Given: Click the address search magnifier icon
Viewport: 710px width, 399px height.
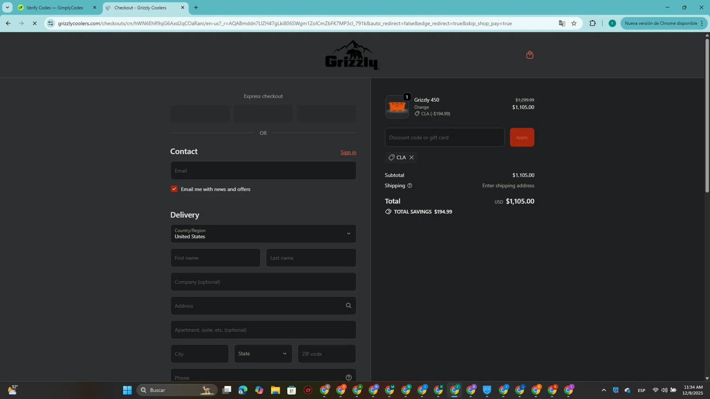Looking at the screenshot, I should click(x=348, y=305).
